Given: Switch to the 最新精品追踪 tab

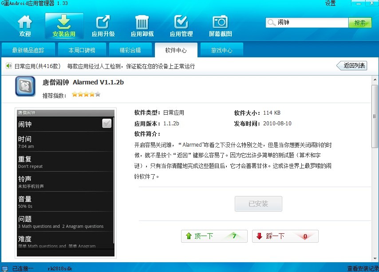Looking at the screenshot, I should click(x=28, y=50).
